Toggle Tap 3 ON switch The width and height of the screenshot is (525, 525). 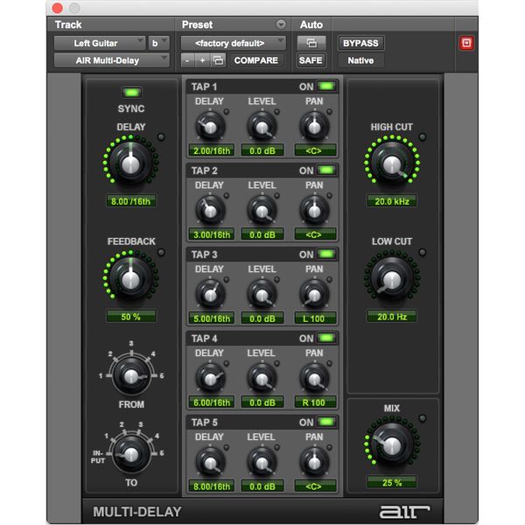(326, 254)
